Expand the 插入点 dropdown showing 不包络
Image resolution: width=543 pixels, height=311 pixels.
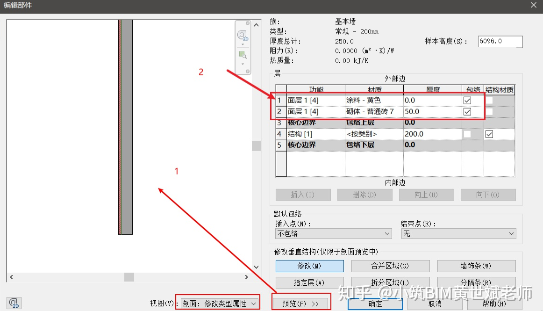click(334, 234)
